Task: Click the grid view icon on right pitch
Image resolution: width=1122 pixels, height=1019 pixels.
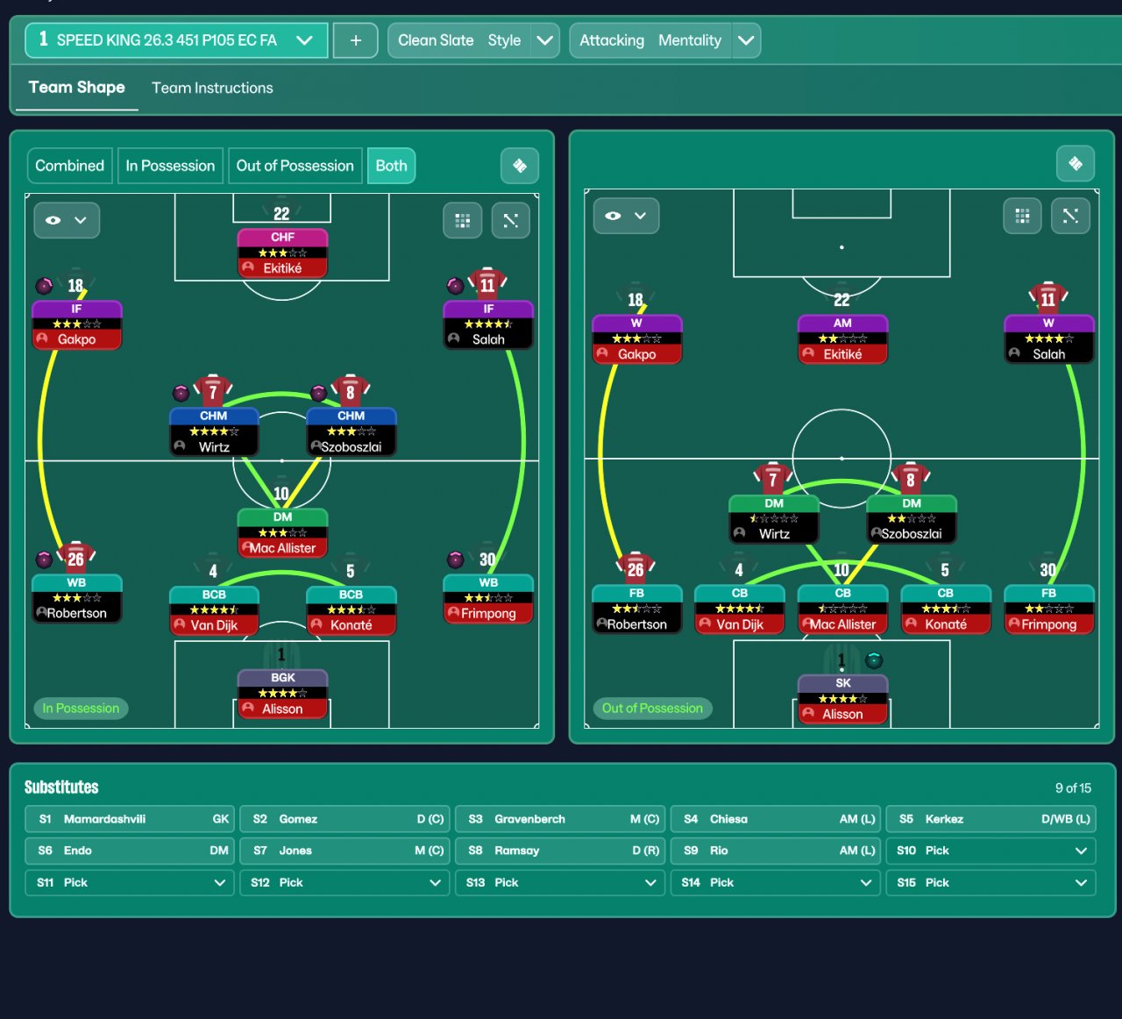Action: pyautogui.click(x=1022, y=216)
